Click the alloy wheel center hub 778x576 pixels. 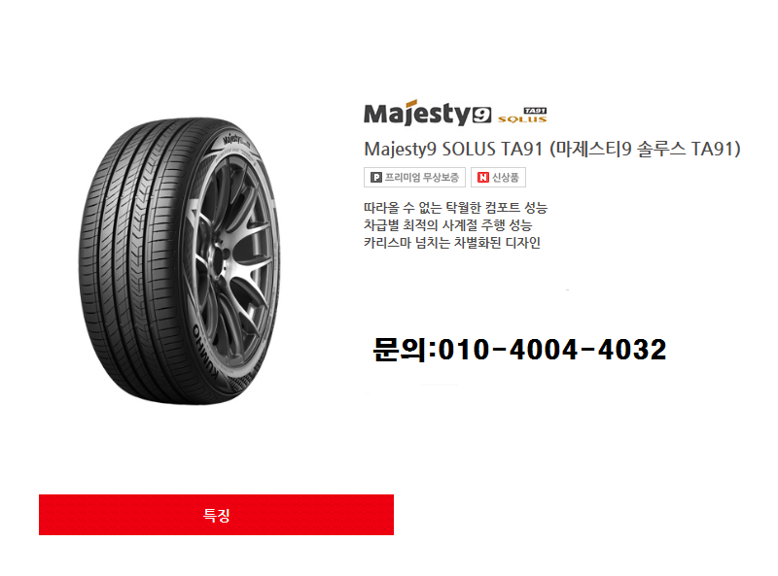(219, 259)
